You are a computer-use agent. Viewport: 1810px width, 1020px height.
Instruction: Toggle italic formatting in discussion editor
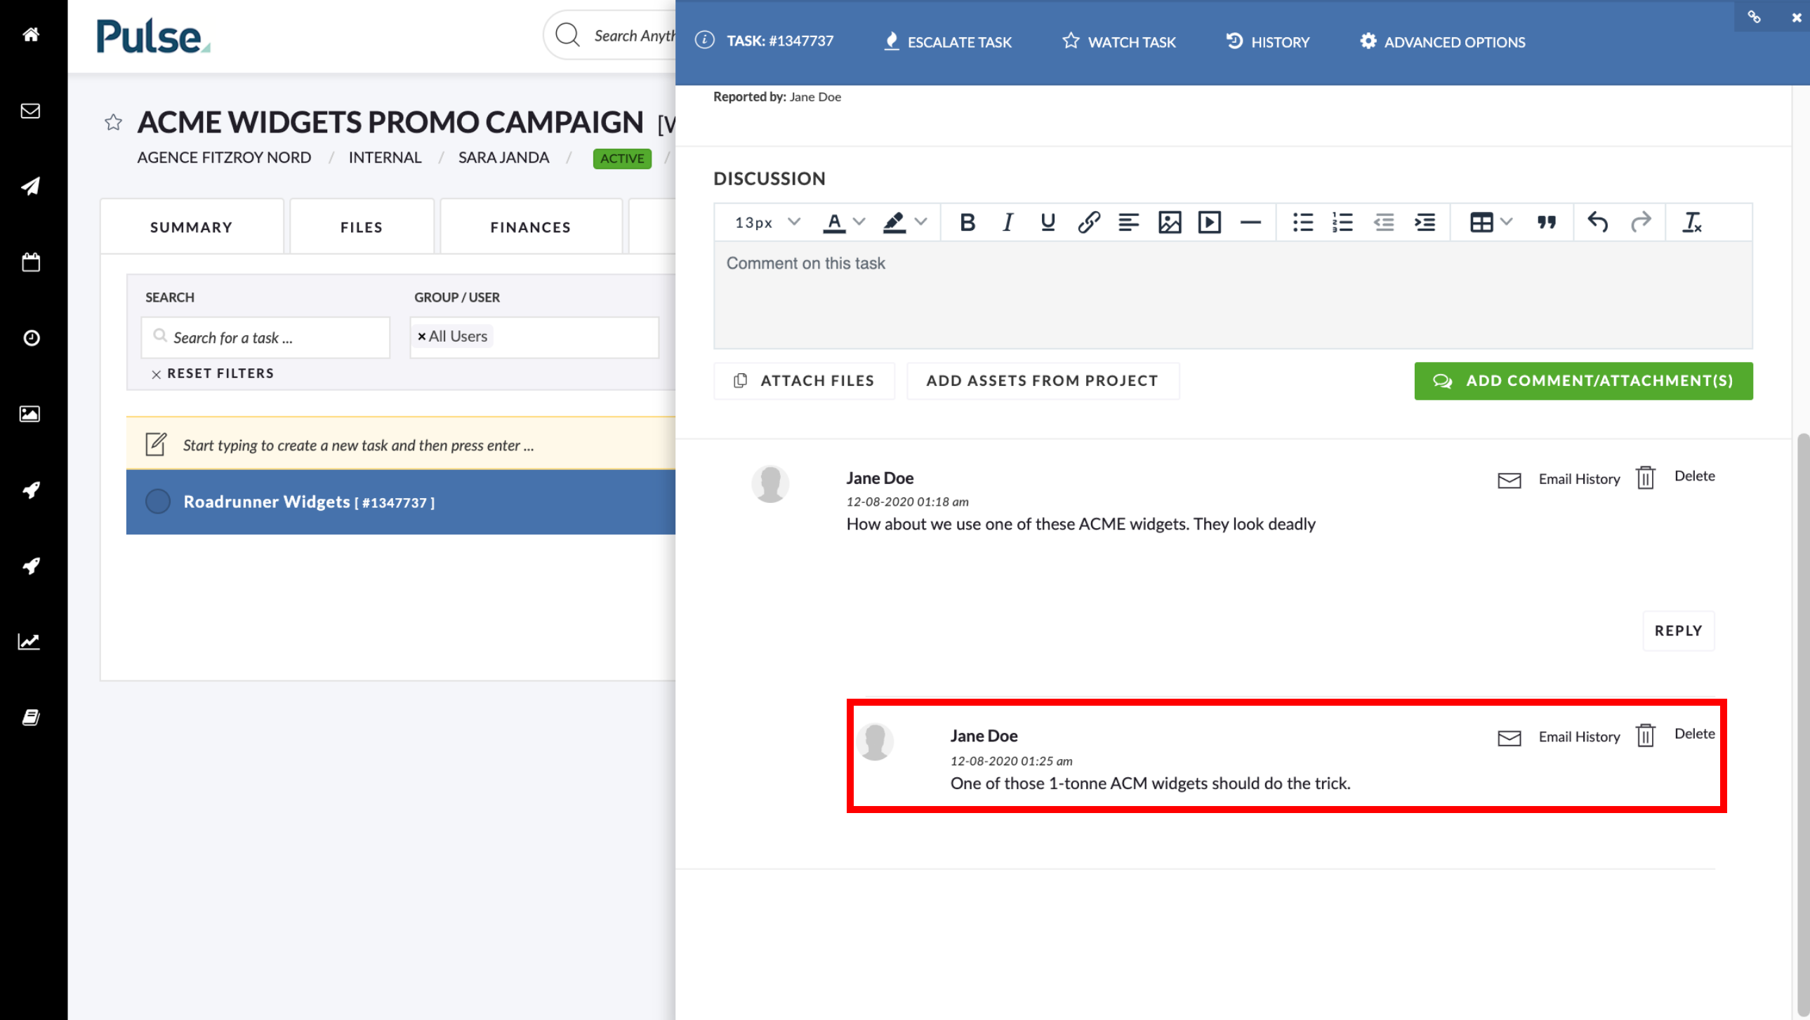point(1007,222)
